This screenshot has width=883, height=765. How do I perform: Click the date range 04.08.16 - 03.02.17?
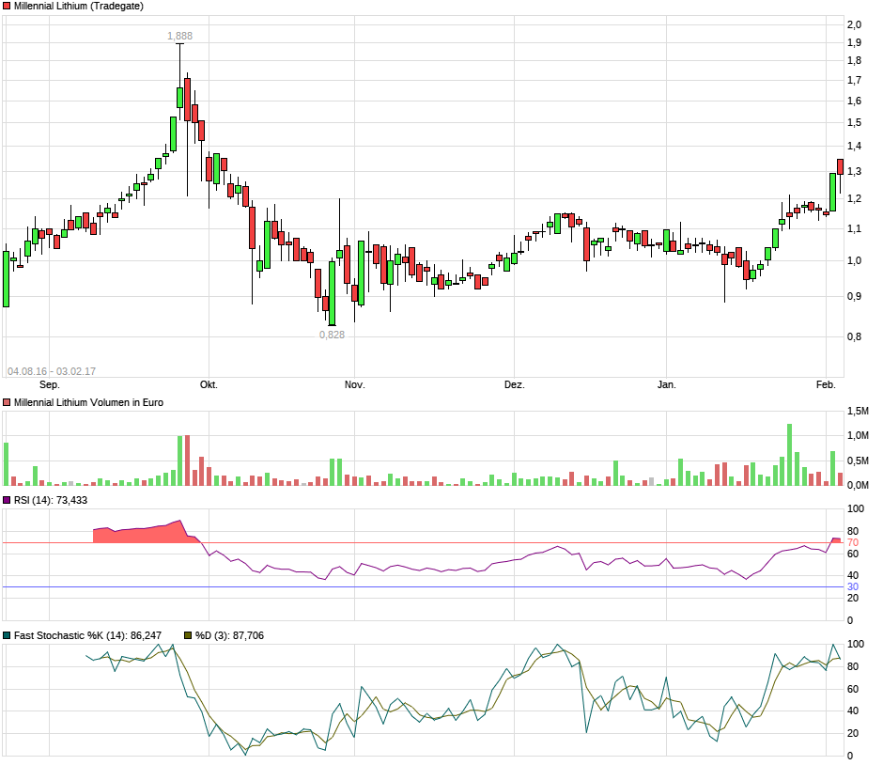[x=52, y=371]
